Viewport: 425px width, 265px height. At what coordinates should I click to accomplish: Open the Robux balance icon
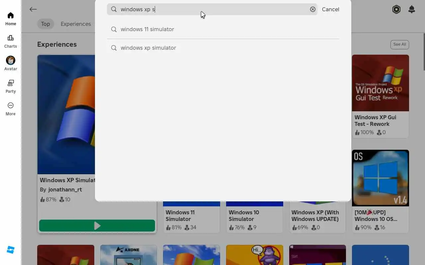click(x=396, y=9)
